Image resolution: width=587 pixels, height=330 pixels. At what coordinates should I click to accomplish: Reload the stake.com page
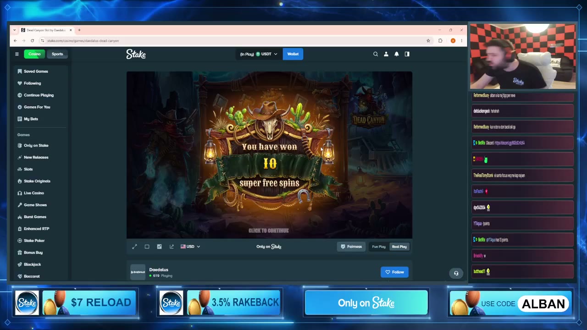coord(32,41)
